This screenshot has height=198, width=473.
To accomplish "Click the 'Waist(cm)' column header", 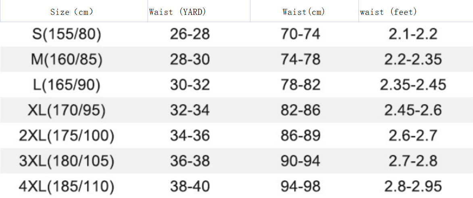I will [304, 12].
